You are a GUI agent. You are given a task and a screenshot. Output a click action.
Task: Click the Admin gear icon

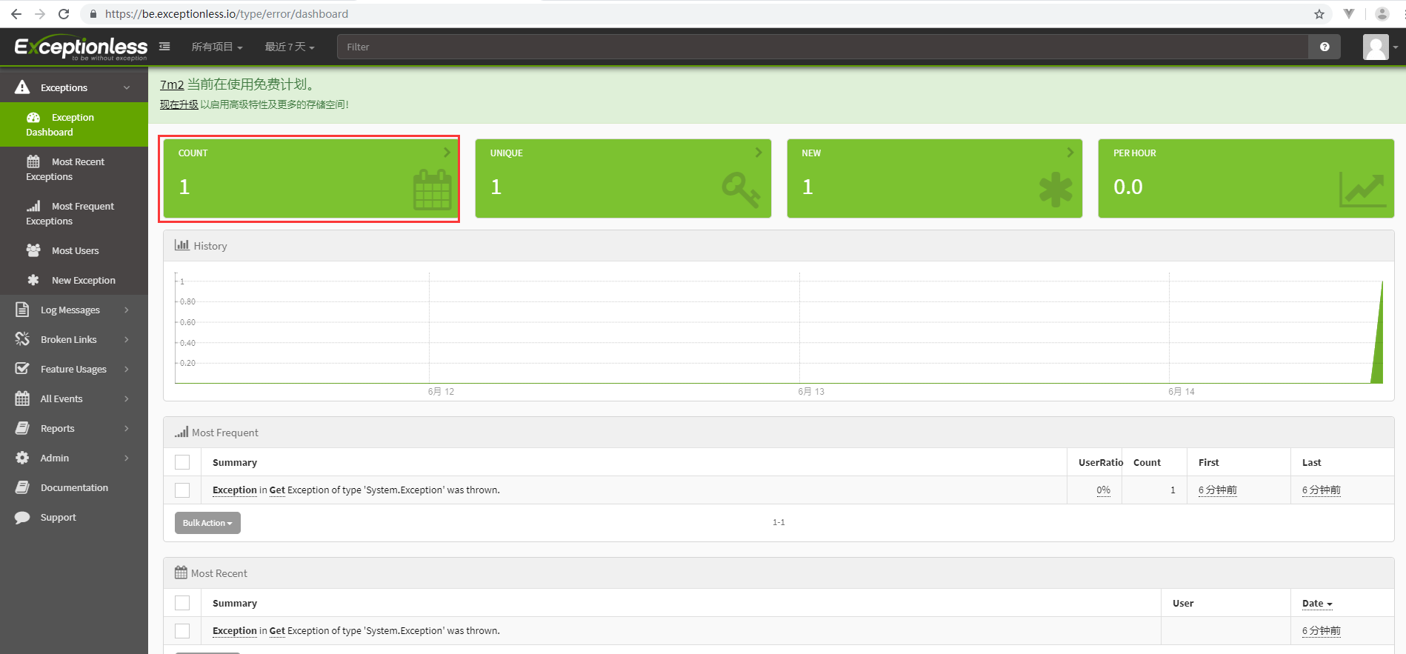tap(22, 458)
